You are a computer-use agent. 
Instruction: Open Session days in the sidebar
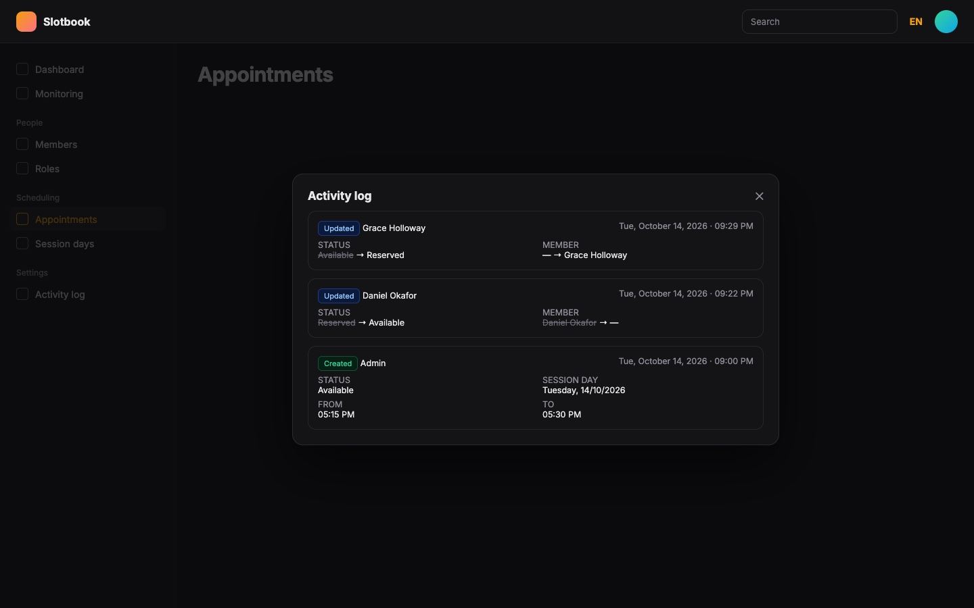tap(88, 244)
